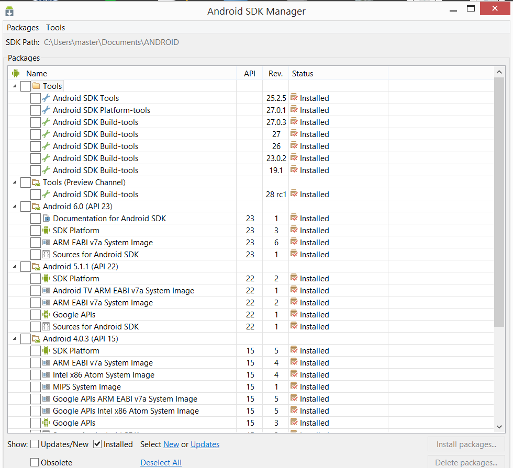The width and height of the screenshot is (513, 468).
Task: Collapse the Tools group in package tree
Action: [15, 86]
